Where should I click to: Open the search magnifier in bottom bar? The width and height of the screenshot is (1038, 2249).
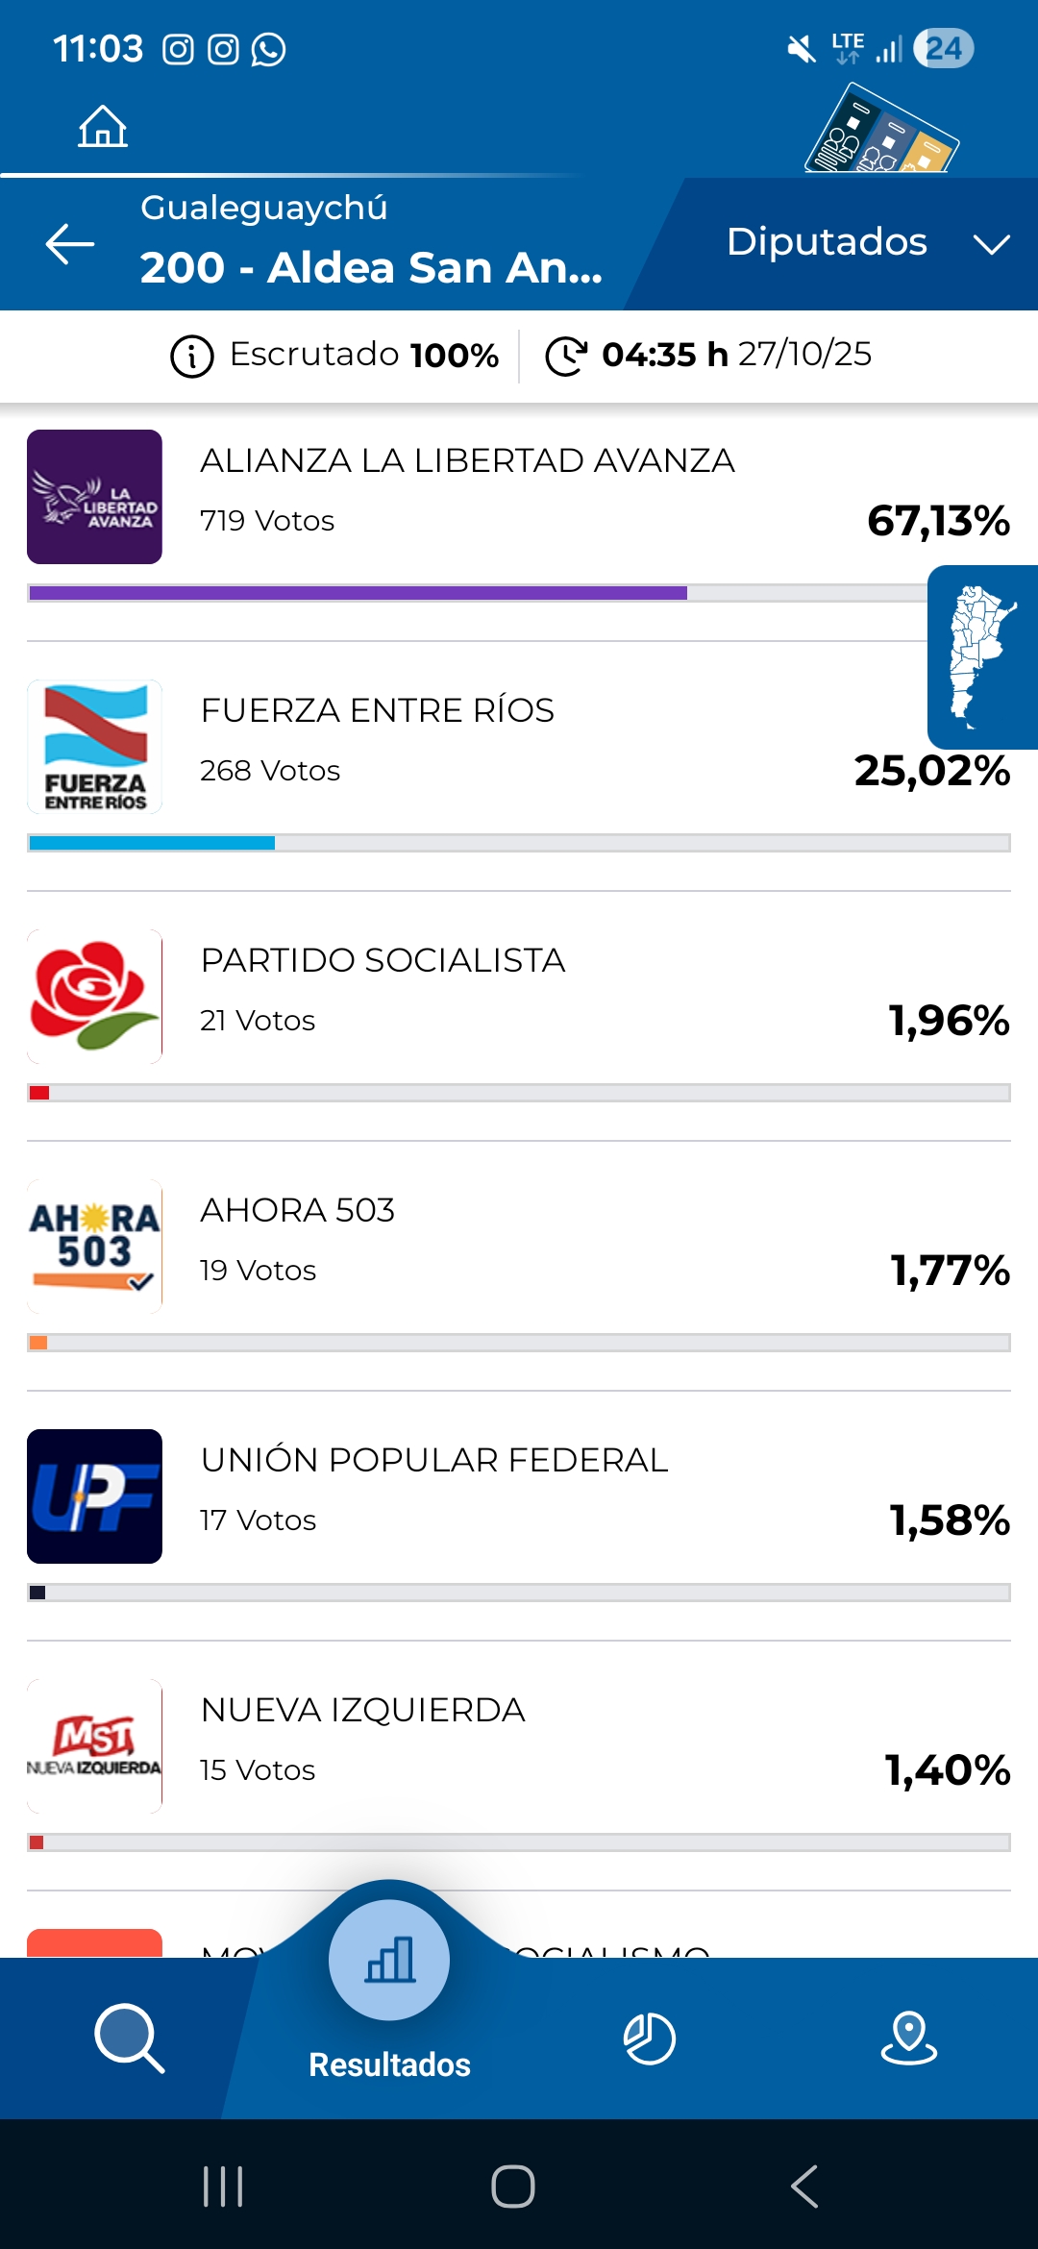[130, 2038]
